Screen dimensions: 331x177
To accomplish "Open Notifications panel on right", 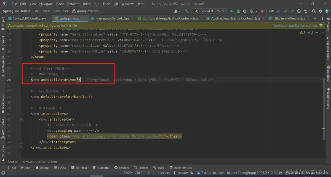I will click(328, 98).
